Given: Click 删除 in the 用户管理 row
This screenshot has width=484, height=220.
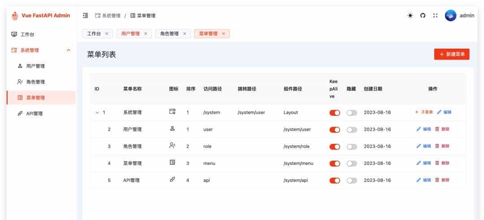Looking at the screenshot, I should click(442, 129).
